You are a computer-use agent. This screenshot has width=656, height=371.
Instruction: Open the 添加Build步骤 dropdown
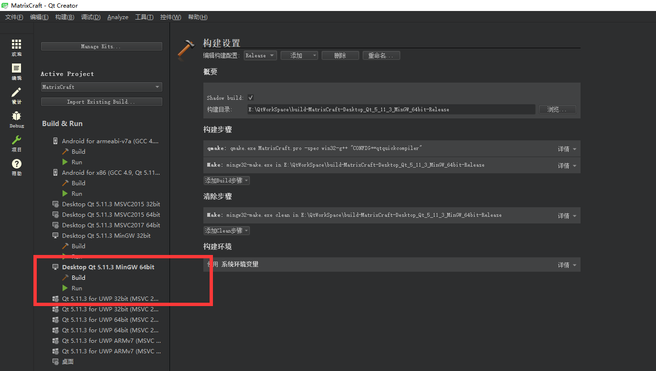click(226, 180)
